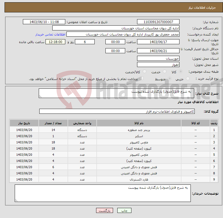Select the متوسط purchase type radio
The height and width of the screenshot is (218, 223).
(170, 79)
